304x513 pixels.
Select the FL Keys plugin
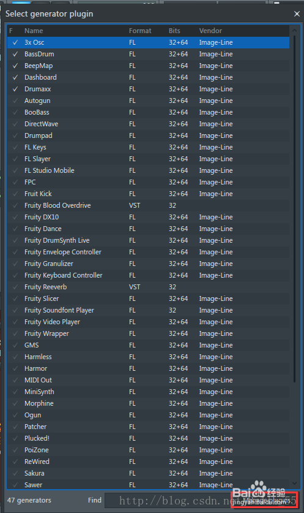click(x=148, y=147)
